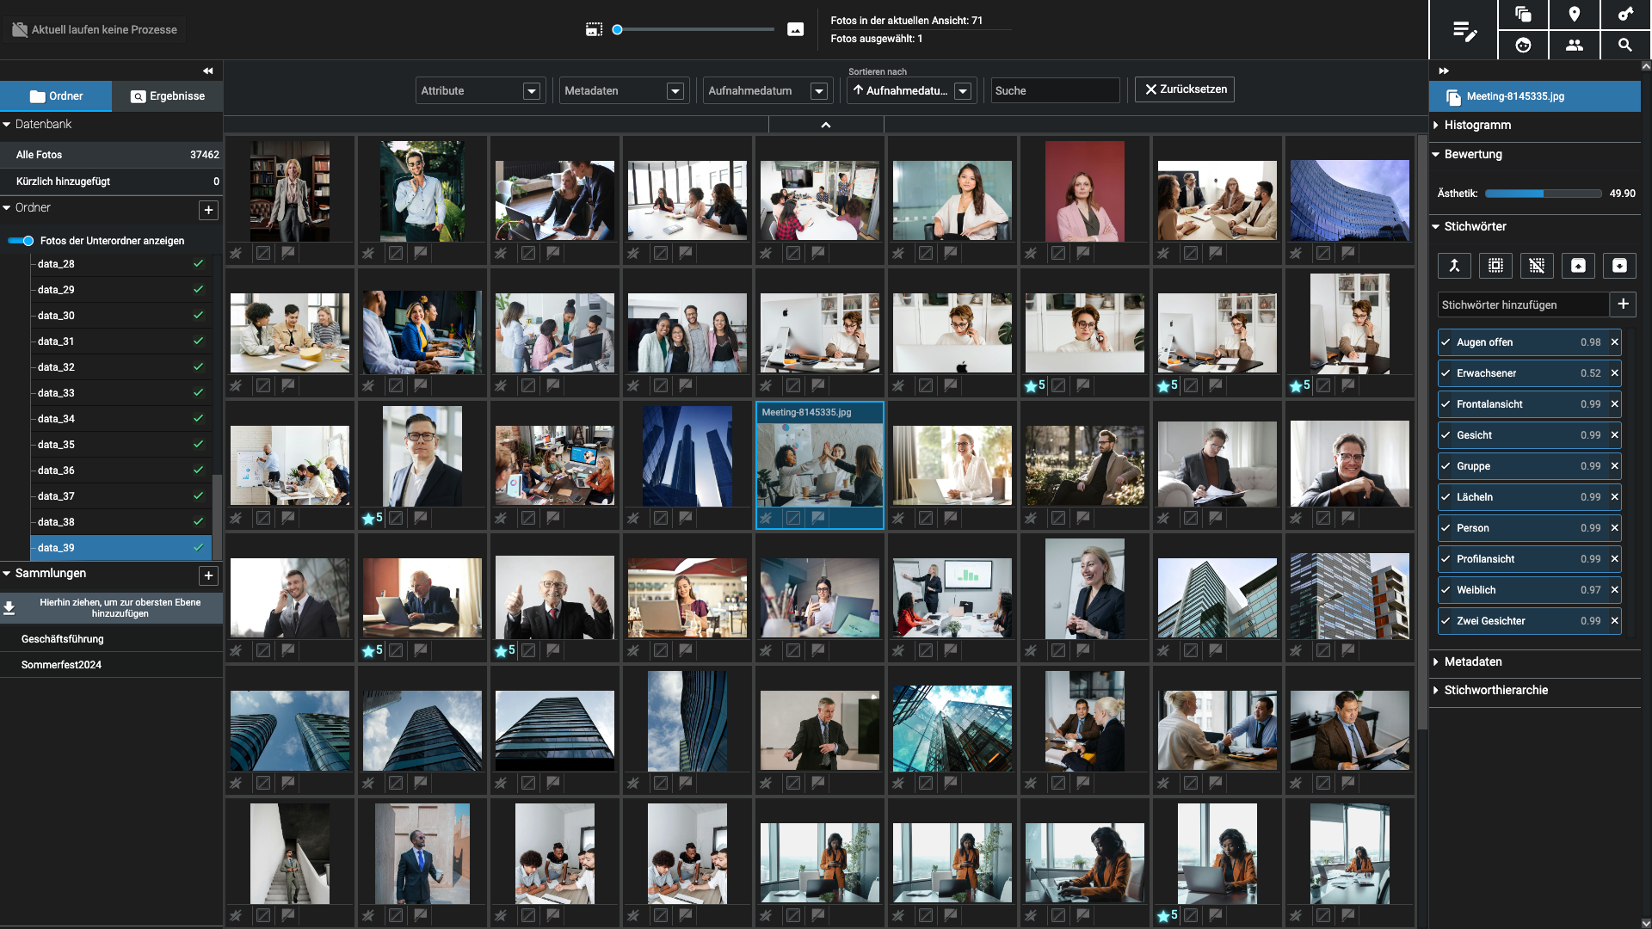Screen dimensions: 1652x929
Task: Open the duplicates finder icon
Action: click(x=1523, y=15)
